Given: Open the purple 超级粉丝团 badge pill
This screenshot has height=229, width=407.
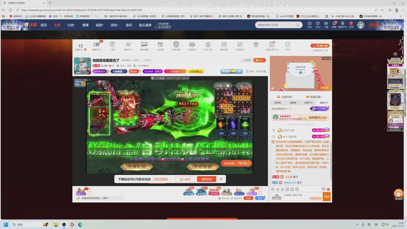Looking at the screenshot, I should [100, 71].
